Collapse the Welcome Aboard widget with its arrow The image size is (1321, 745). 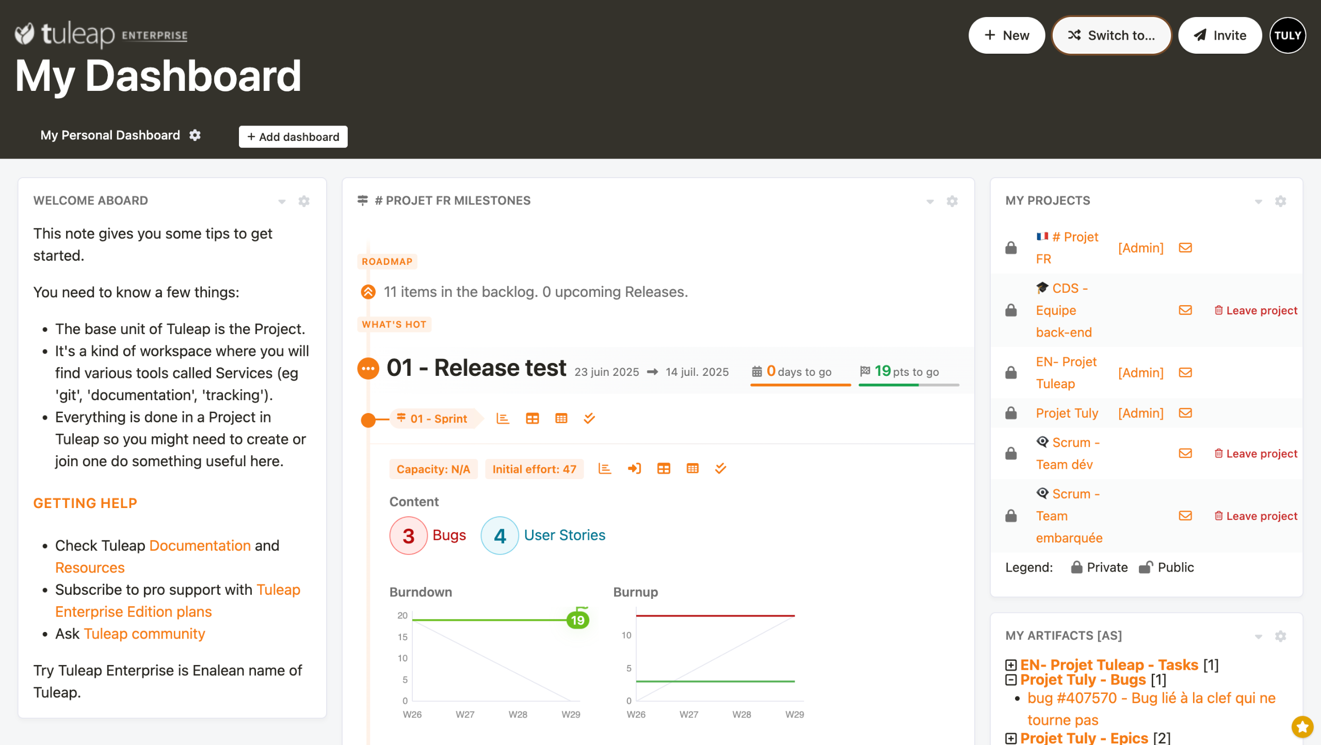(282, 201)
